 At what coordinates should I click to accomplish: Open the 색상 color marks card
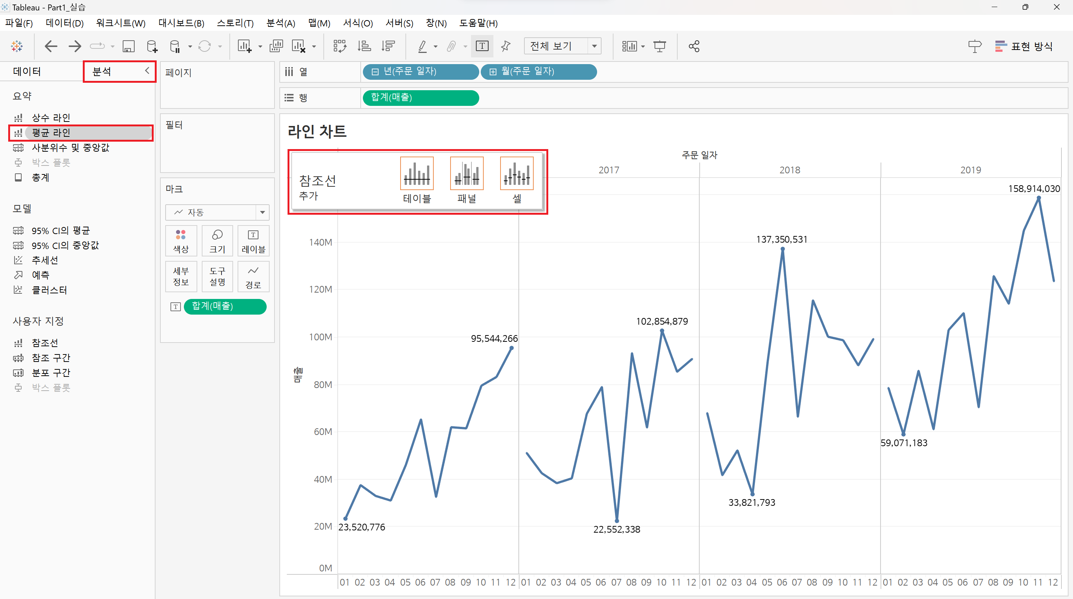click(181, 240)
